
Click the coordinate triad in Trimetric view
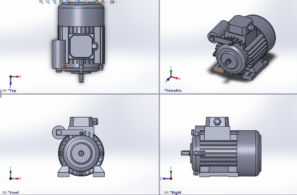(x=173, y=74)
